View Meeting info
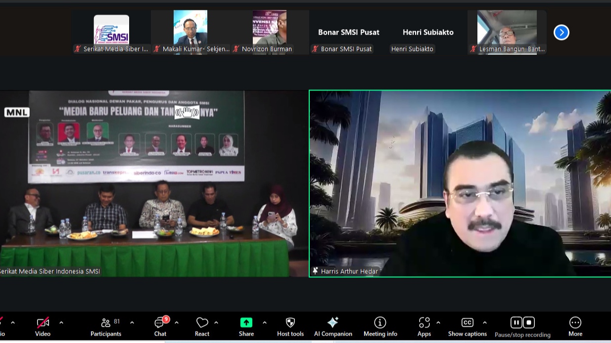This screenshot has width=611, height=343. pos(380,322)
